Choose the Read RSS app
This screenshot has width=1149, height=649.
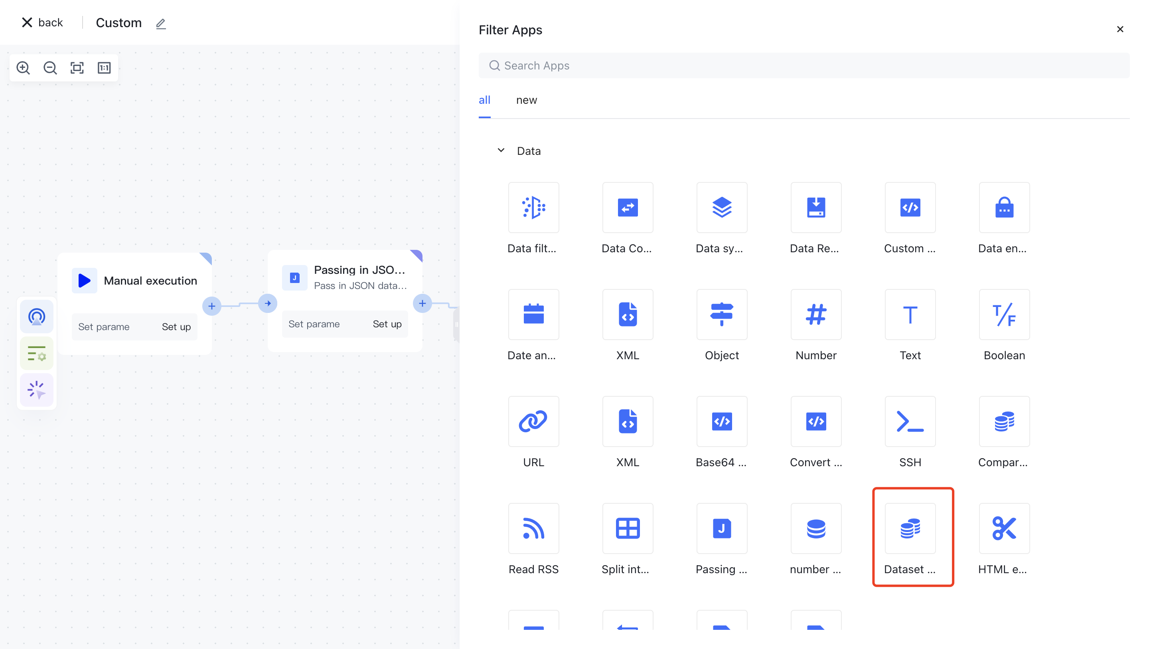click(x=533, y=528)
